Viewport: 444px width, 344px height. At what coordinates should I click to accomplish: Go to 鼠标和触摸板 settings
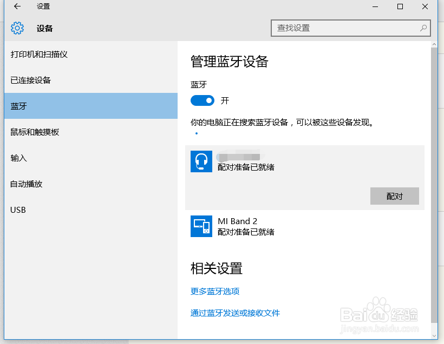[x=35, y=132]
